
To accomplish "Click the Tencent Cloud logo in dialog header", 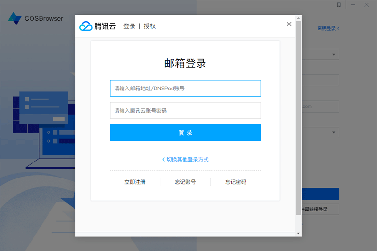I will [98, 26].
